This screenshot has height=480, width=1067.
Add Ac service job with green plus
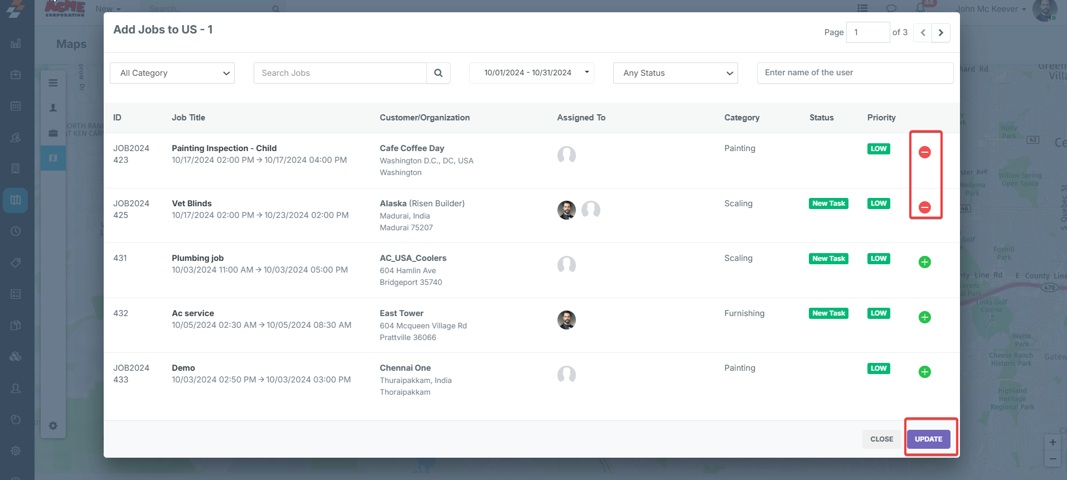pyautogui.click(x=924, y=317)
